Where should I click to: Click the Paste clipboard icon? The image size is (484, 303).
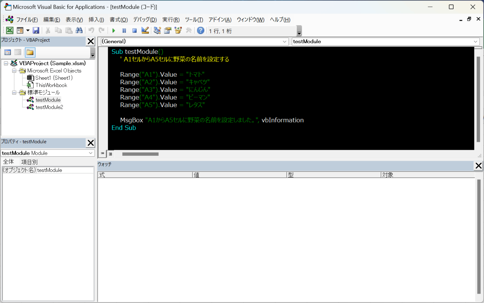69,31
